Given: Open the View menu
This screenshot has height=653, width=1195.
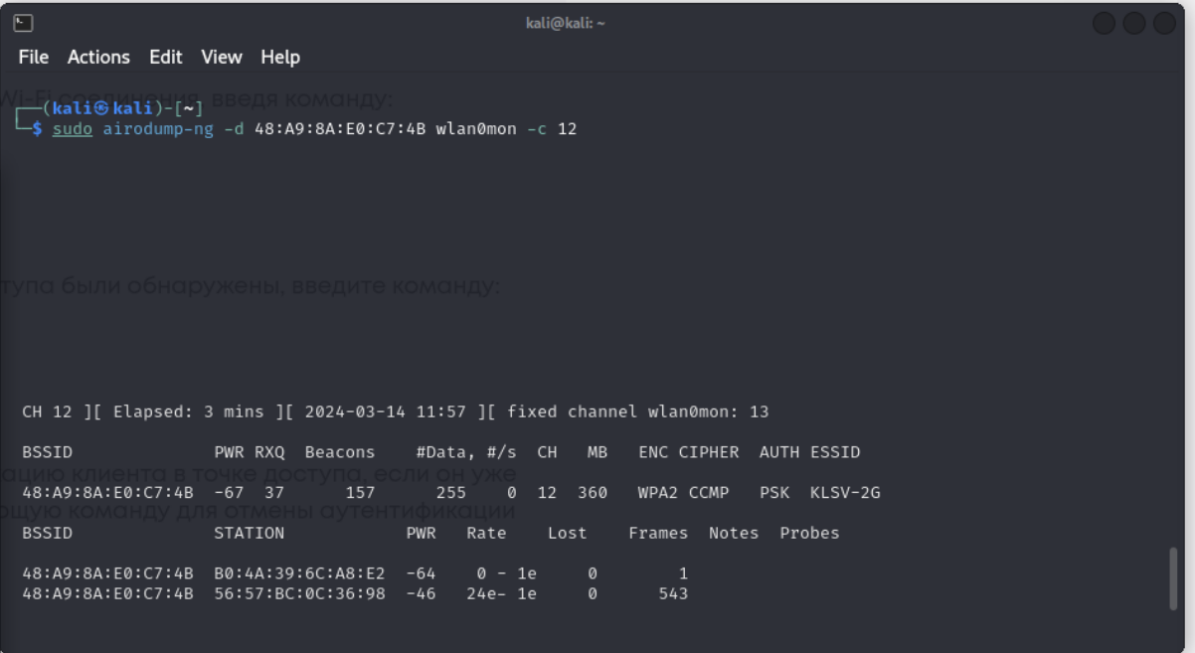Looking at the screenshot, I should (221, 58).
